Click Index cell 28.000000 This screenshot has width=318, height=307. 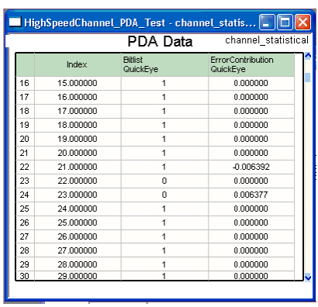click(78, 264)
